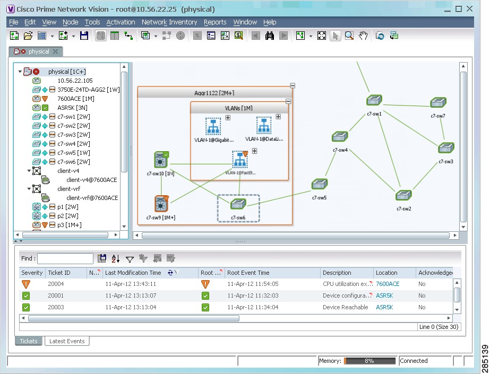Screen dimensions: 490x374
Task: Click the Find text field
Action: (65, 258)
